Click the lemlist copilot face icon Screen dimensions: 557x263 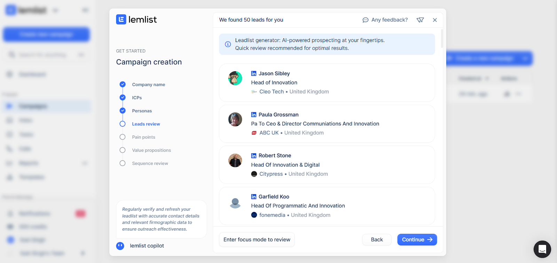[x=120, y=246]
